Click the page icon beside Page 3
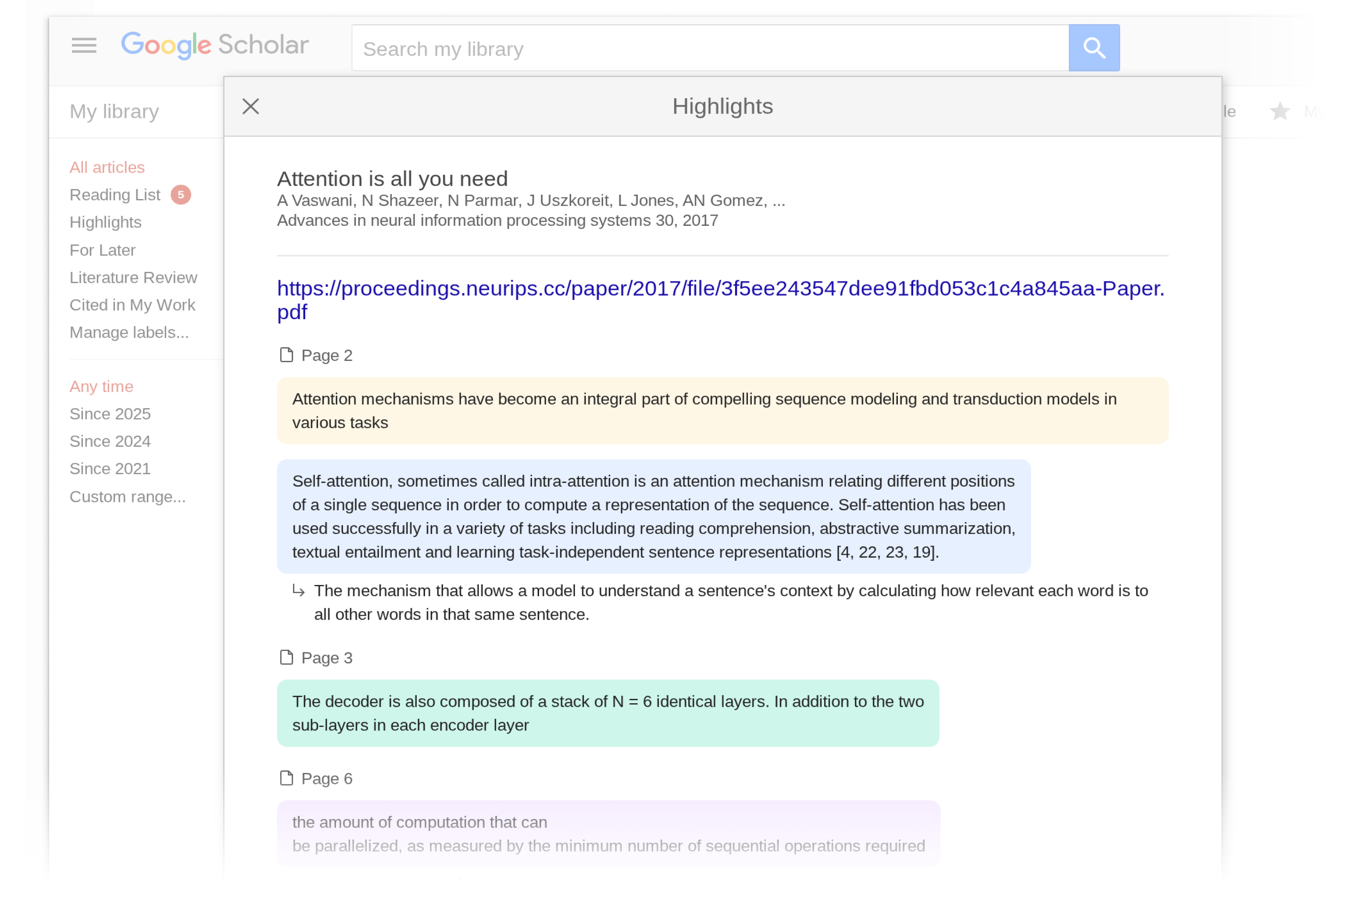The height and width of the screenshot is (919, 1372). [x=286, y=657]
